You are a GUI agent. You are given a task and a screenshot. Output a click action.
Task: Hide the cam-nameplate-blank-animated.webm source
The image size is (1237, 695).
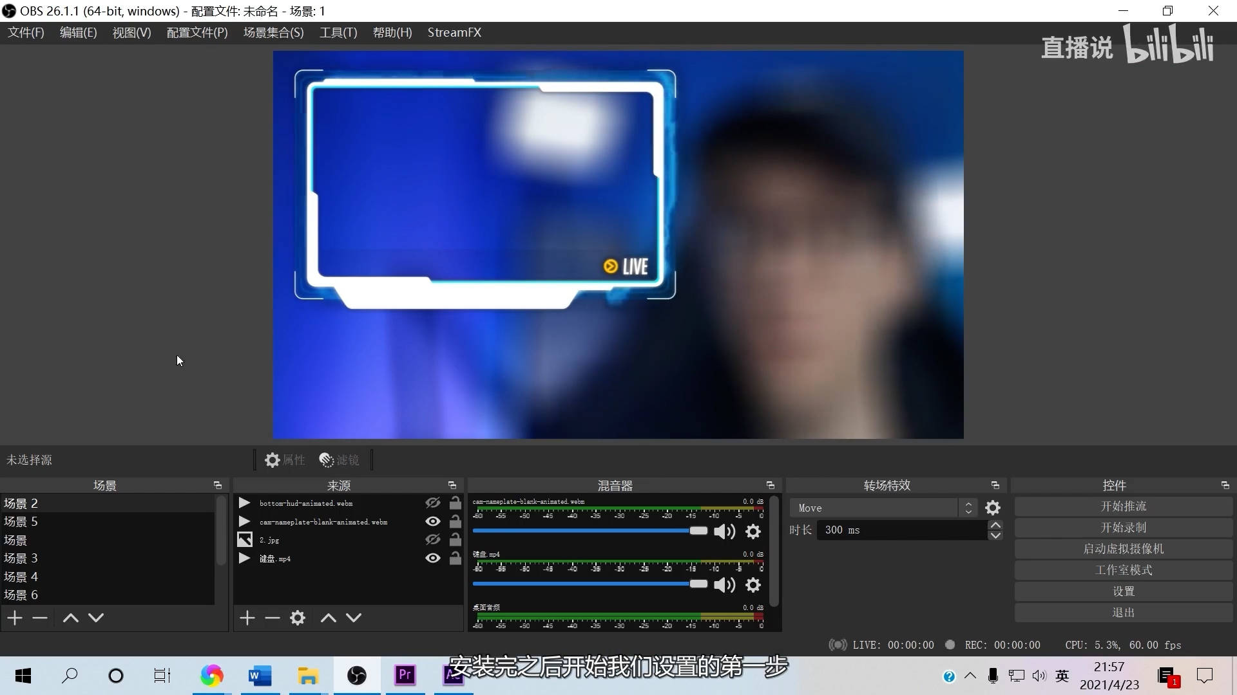tap(433, 522)
